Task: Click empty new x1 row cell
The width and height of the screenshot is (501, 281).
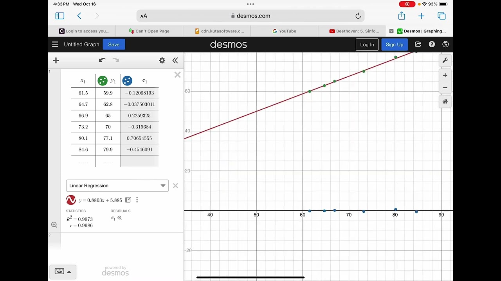Action: tap(83, 161)
